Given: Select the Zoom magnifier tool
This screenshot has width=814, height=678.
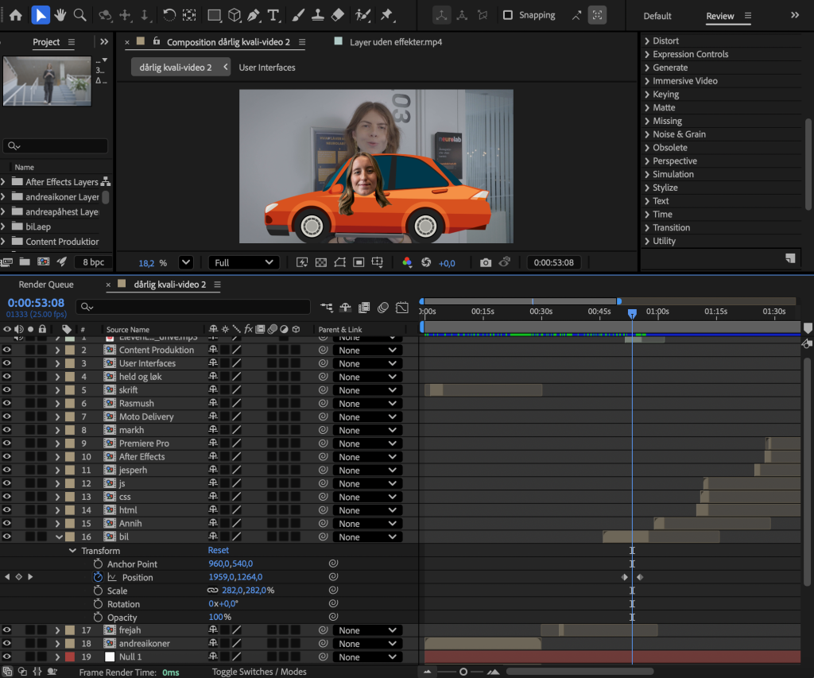Looking at the screenshot, I should (80, 15).
